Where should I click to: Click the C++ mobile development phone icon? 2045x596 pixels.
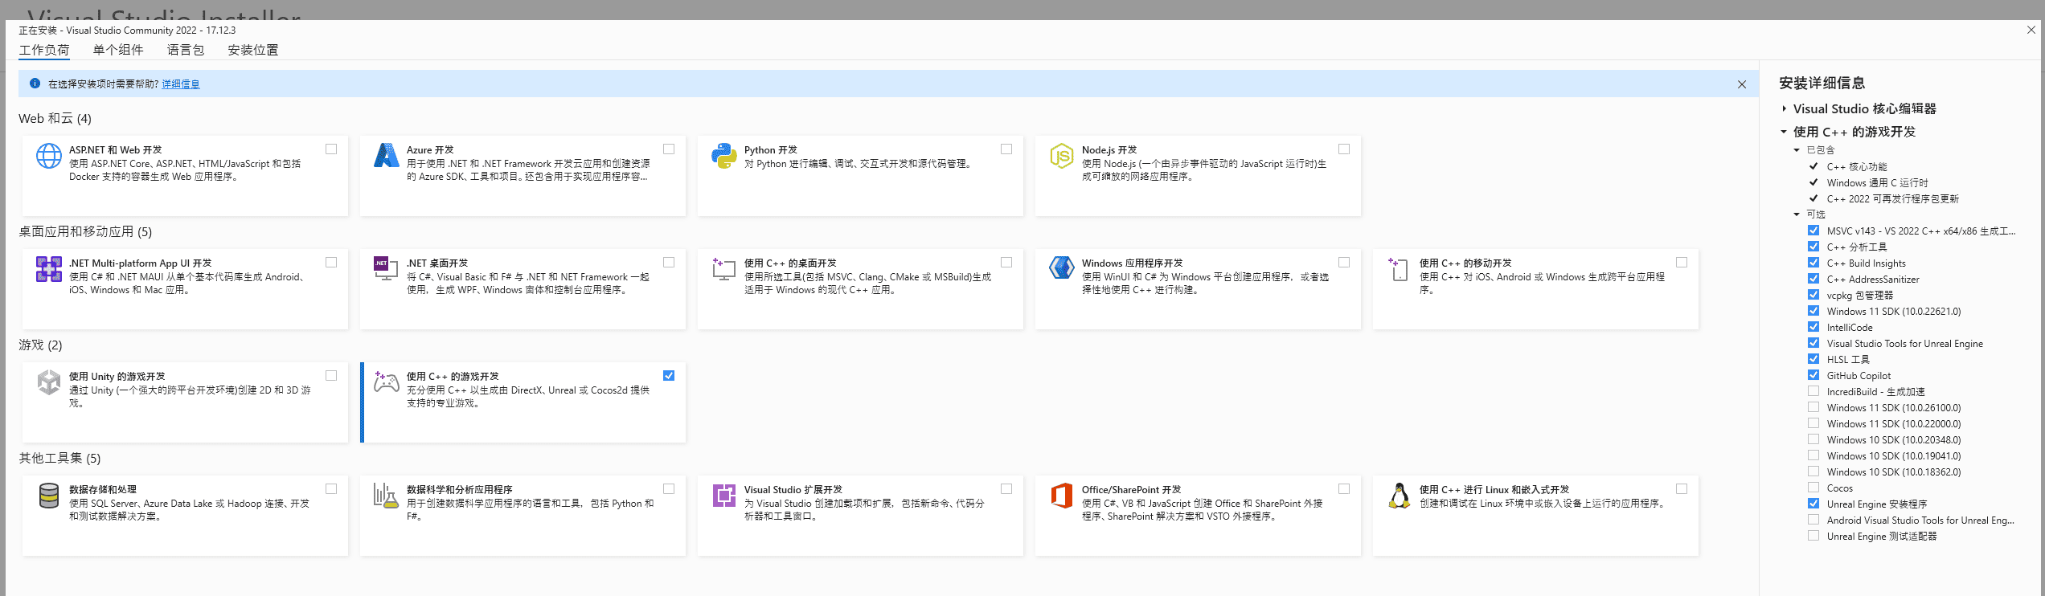pyautogui.click(x=1400, y=269)
